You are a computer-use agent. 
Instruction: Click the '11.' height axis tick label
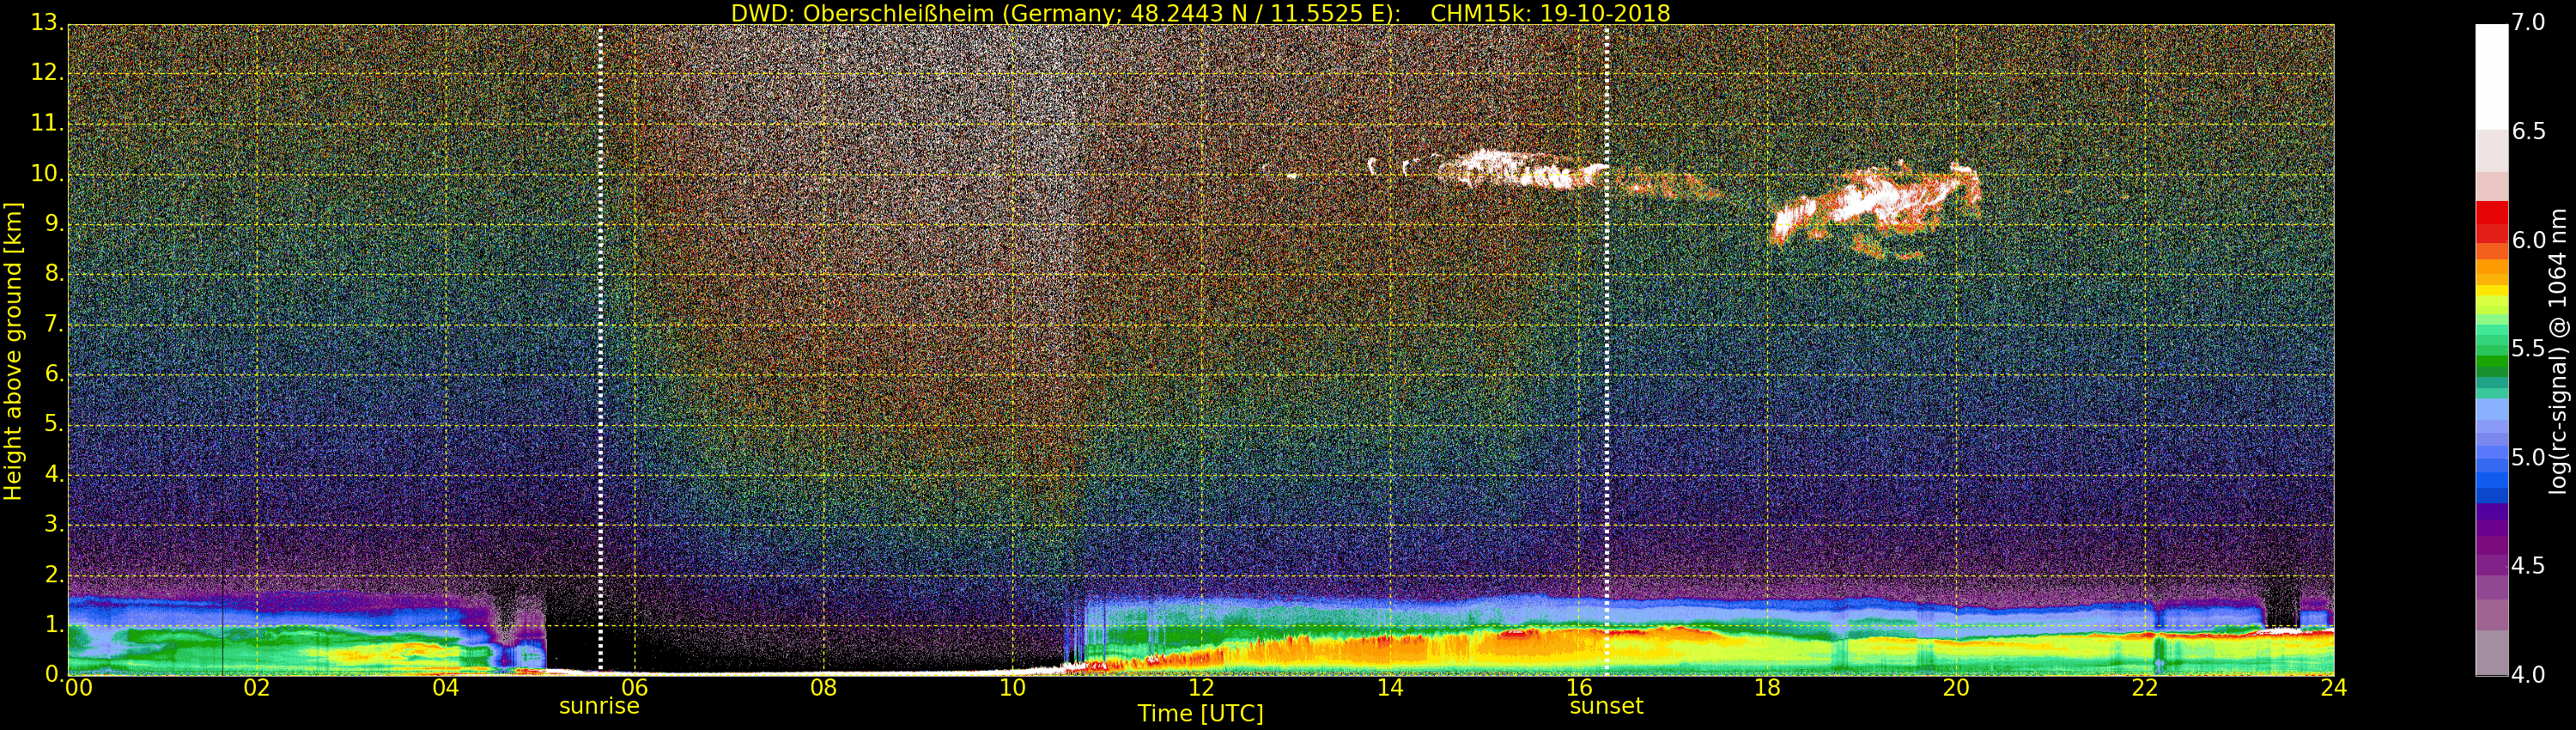47,123
